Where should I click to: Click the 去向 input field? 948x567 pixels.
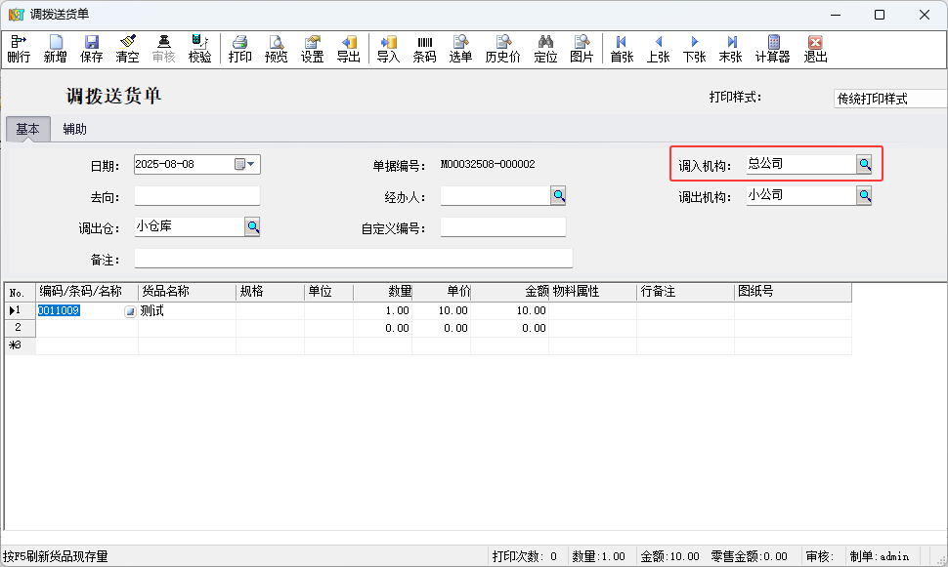coord(197,195)
